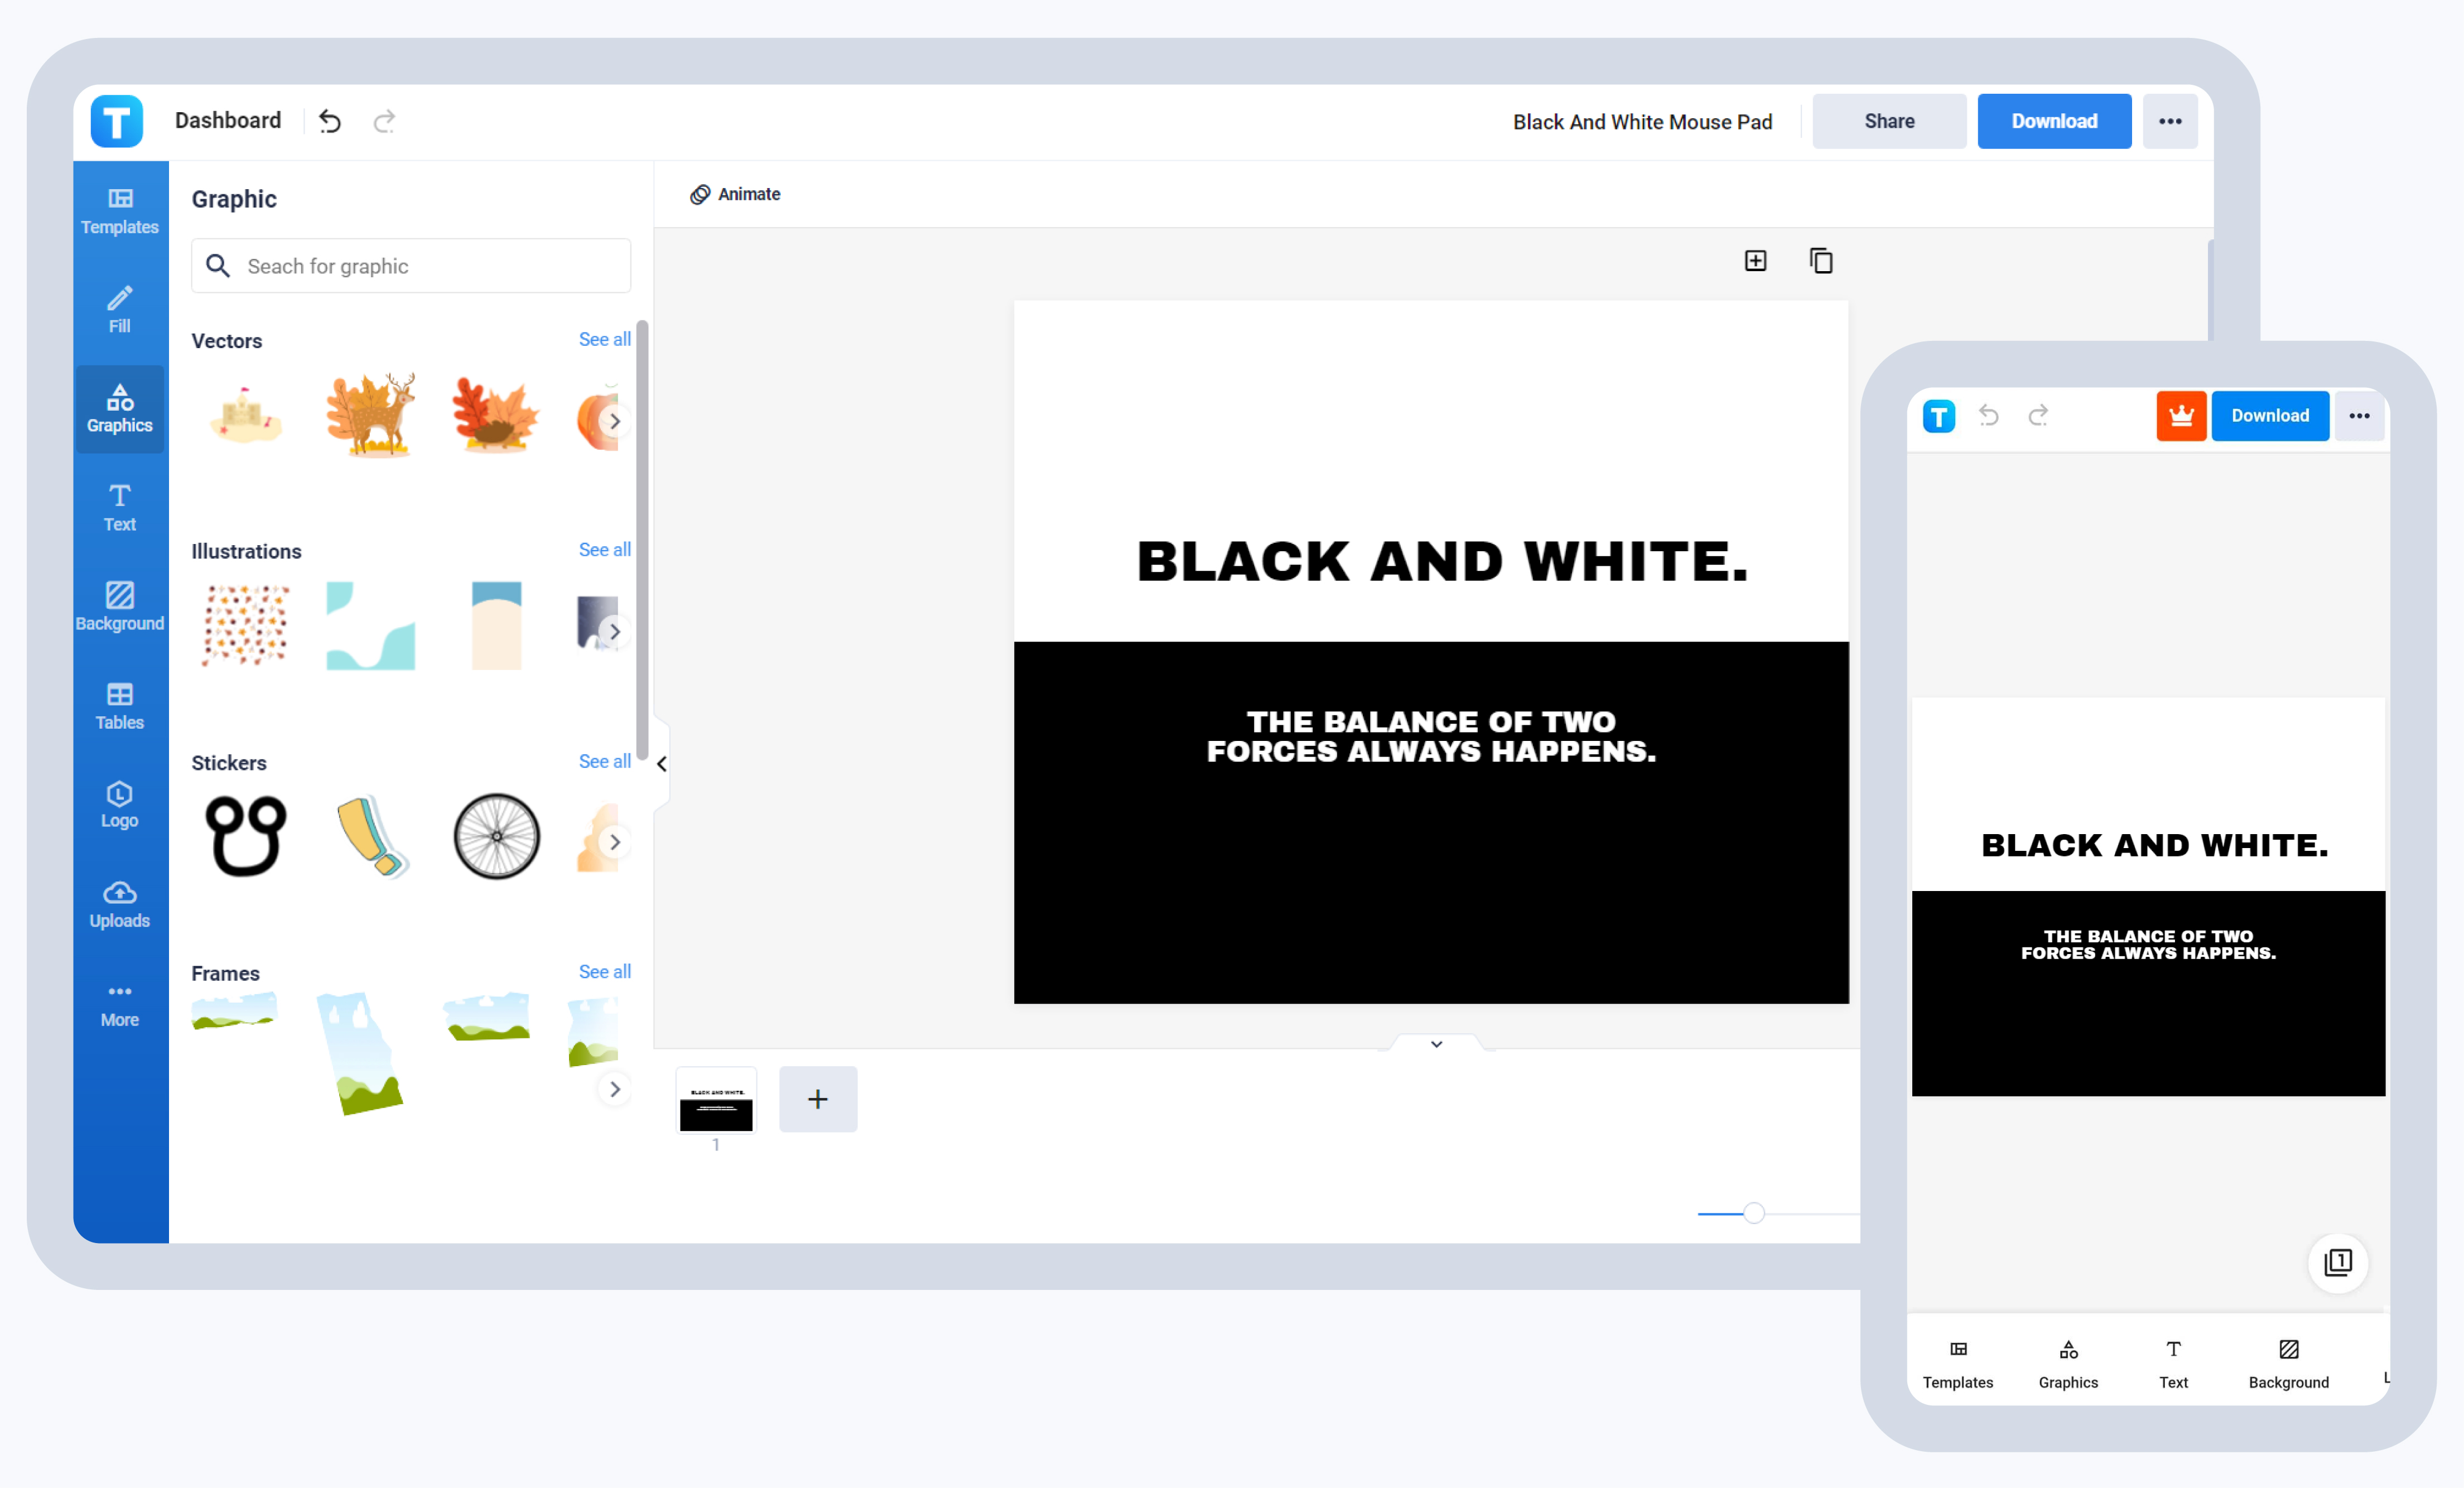Click See all next to Stickers

pyautogui.click(x=604, y=762)
